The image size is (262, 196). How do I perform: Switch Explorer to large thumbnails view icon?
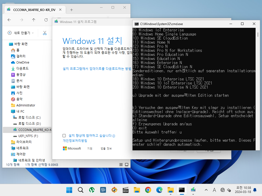127,165
